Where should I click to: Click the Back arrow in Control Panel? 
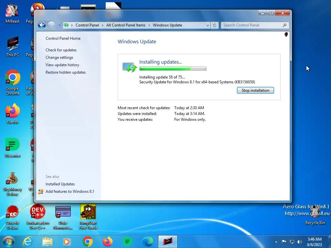(x=42, y=25)
